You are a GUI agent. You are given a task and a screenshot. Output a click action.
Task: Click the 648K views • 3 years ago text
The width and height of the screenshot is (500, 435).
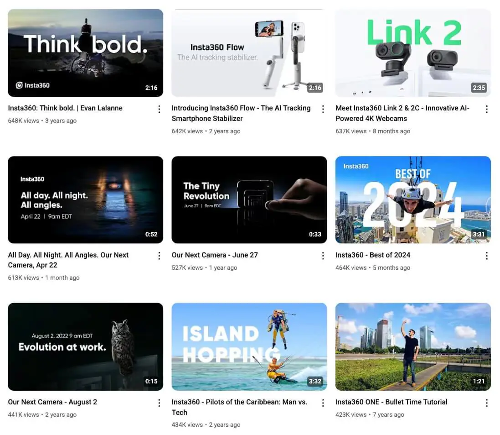[42, 121]
